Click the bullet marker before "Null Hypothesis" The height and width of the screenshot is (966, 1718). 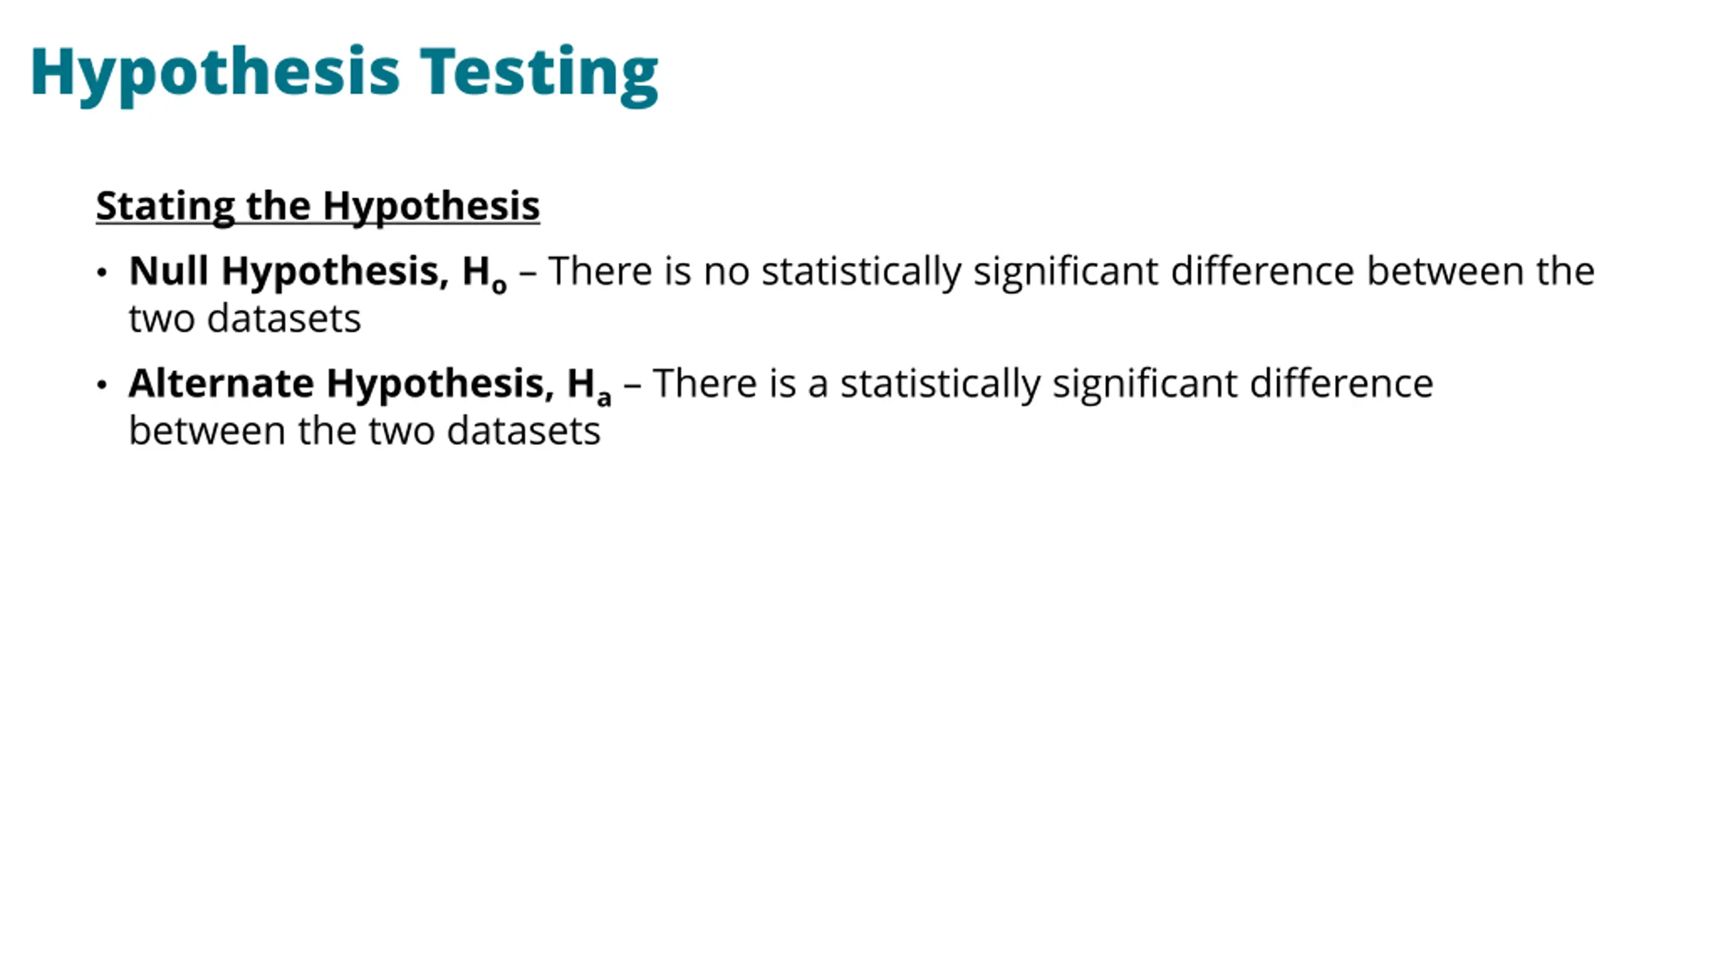click(x=102, y=272)
